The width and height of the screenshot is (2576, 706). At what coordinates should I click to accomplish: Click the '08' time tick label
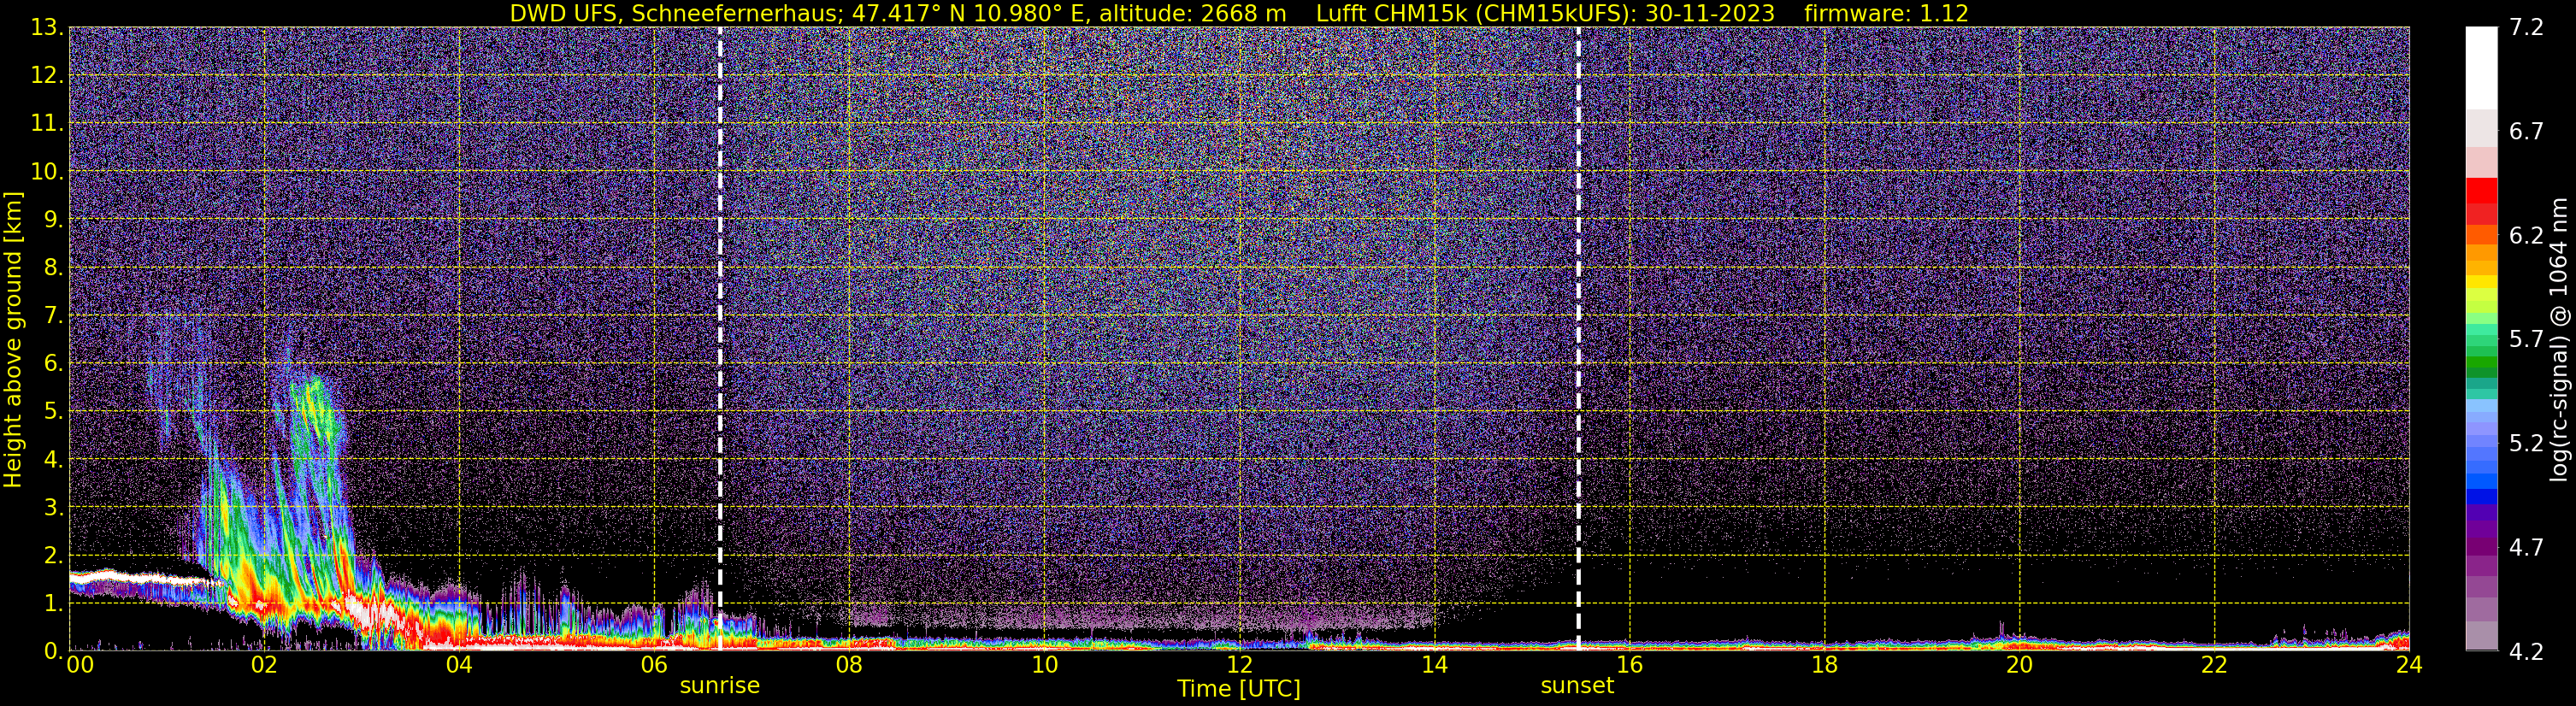click(849, 665)
